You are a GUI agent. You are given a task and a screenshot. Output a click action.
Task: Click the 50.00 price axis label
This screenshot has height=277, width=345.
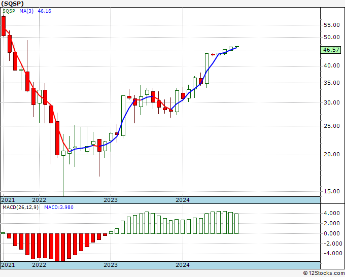[x=332, y=37]
